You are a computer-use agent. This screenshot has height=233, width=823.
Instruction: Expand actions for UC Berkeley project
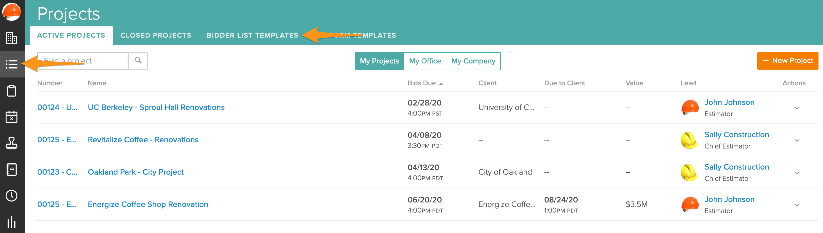point(797,108)
